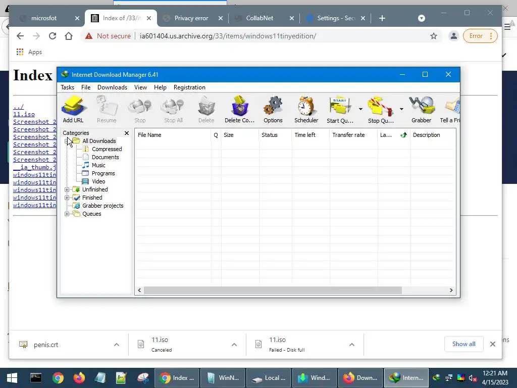Click the horizontal scrollbar right arrow
Screen dimensions: 517x388
[451, 290]
